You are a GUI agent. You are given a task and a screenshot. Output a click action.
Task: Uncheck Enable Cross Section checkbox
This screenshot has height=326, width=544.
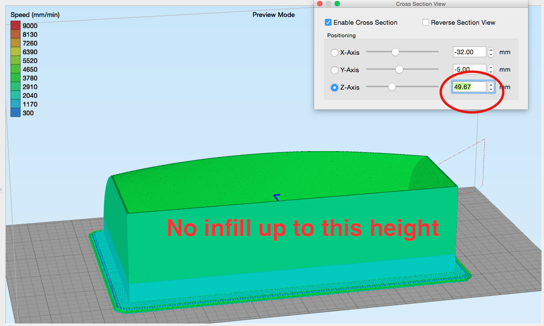click(328, 22)
